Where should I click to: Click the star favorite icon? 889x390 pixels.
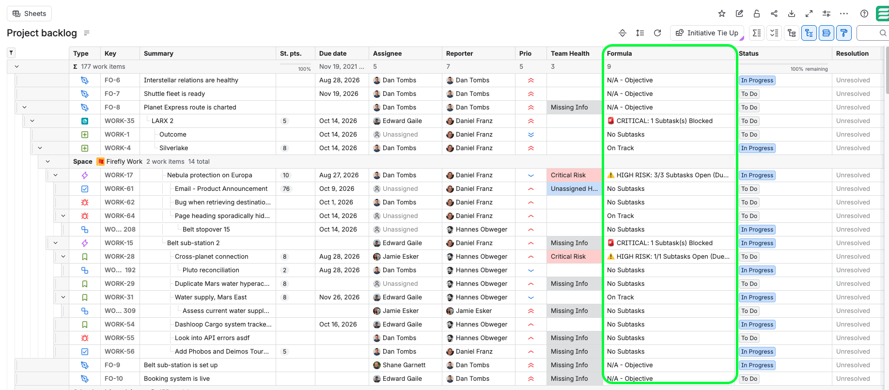722,14
